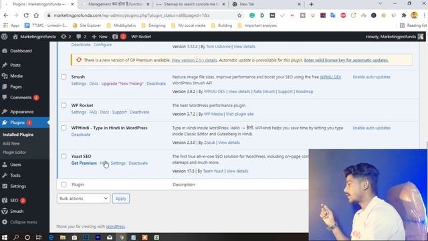428x241 pixels.
Task: Enable auto-updates for Smush
Action: click(x=372, y=77)
